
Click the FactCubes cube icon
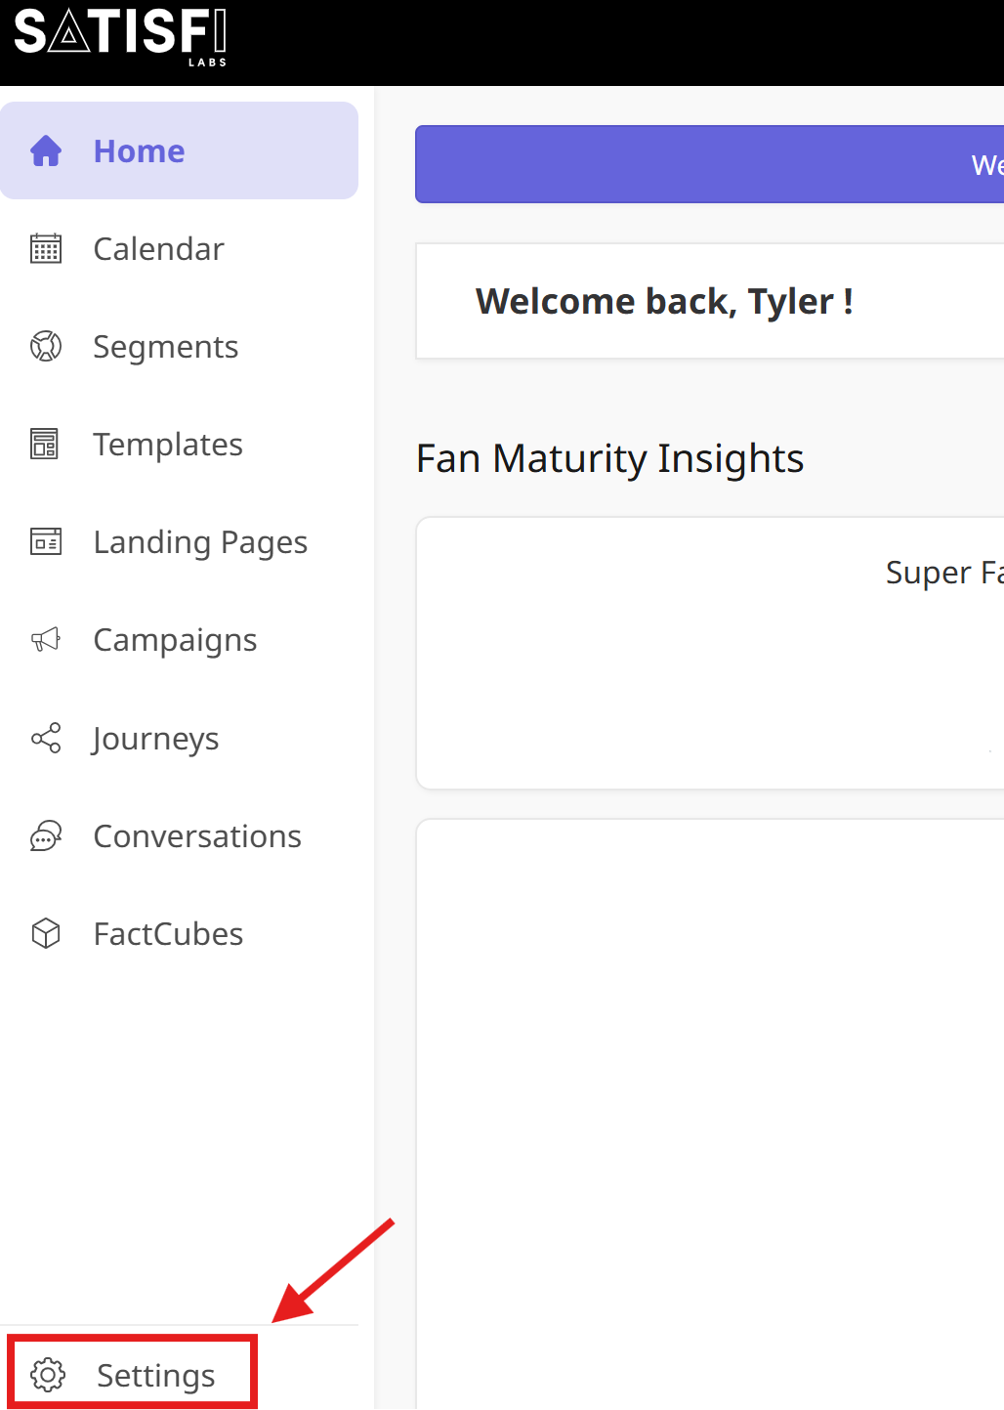point(46,934)
